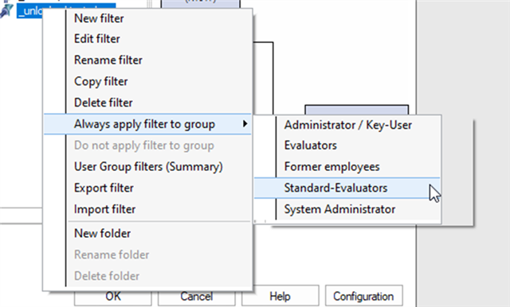This screenshot has height=307, width=510.
Task: Choose Edit filter menu entry
Action: 97,39
